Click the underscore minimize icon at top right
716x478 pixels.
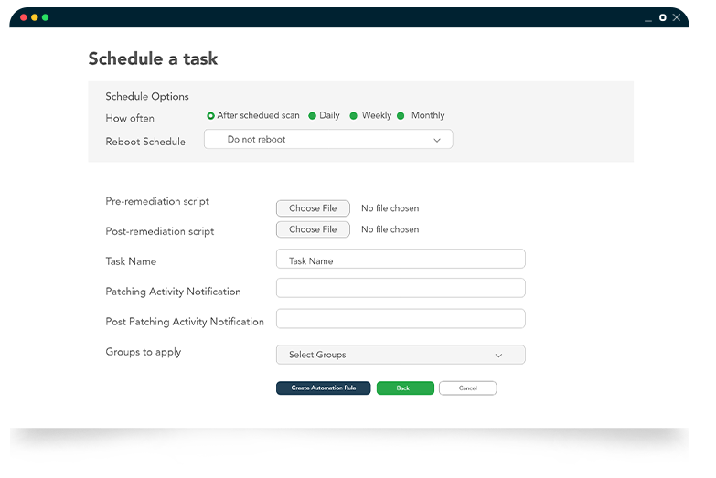(x=648, y=20)
